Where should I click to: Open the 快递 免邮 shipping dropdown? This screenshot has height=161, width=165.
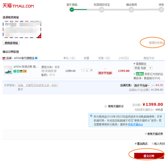pos(143,68)
